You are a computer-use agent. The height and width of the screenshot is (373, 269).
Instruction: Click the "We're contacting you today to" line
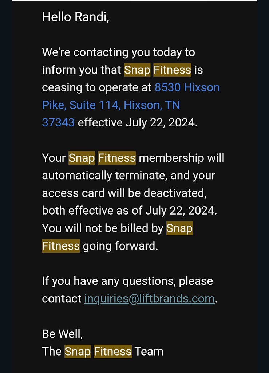pos(118,52)
